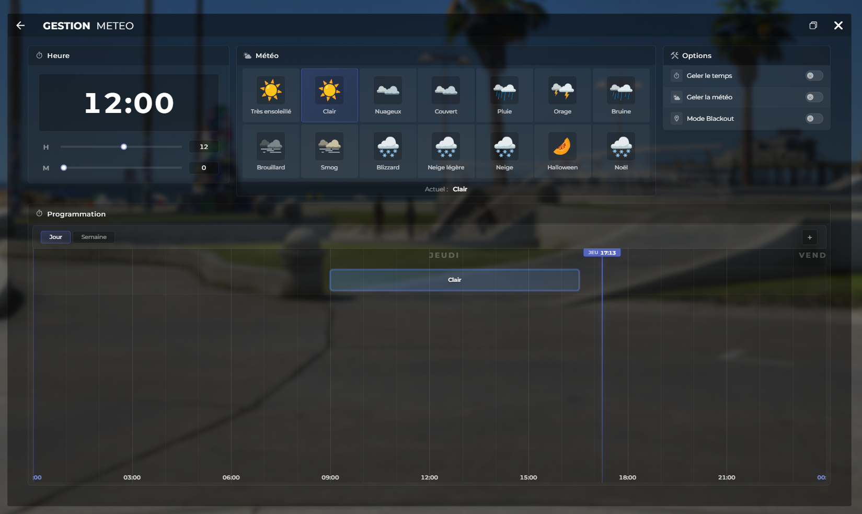
Task: Set weather to Smog
Action: pos(329,152)
